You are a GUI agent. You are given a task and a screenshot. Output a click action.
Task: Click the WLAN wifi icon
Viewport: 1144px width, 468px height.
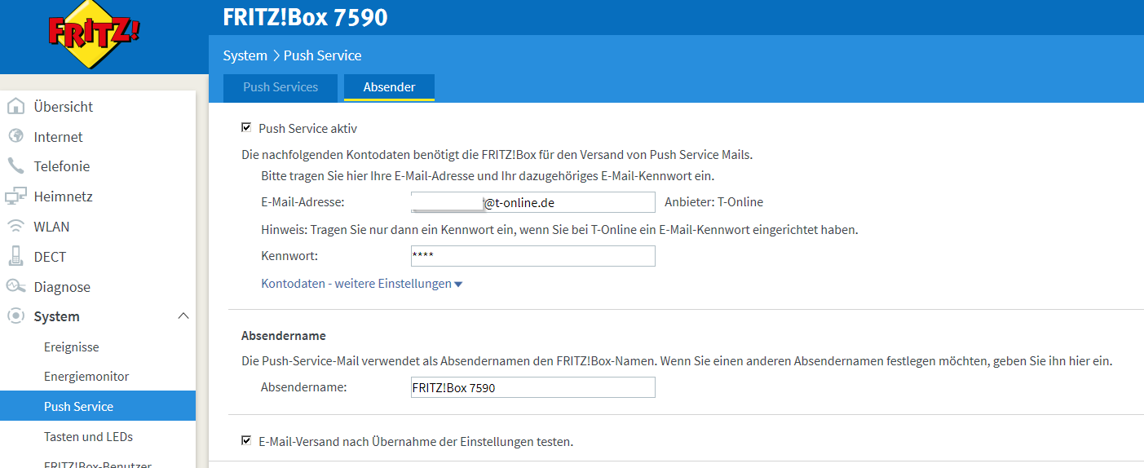pyautogui.click(x=15, y=227)
